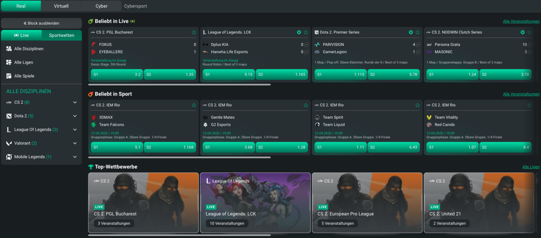Star the Team Vitality vs Red Canids match
The height and width of the screenshot is (238, 541).
pyautogui.click(x=529, y=105)
